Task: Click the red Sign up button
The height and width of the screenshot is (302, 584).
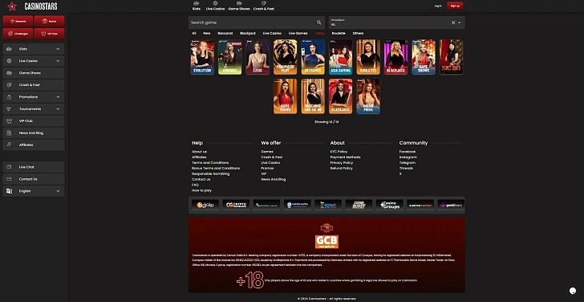Action: tap(455, 6)
